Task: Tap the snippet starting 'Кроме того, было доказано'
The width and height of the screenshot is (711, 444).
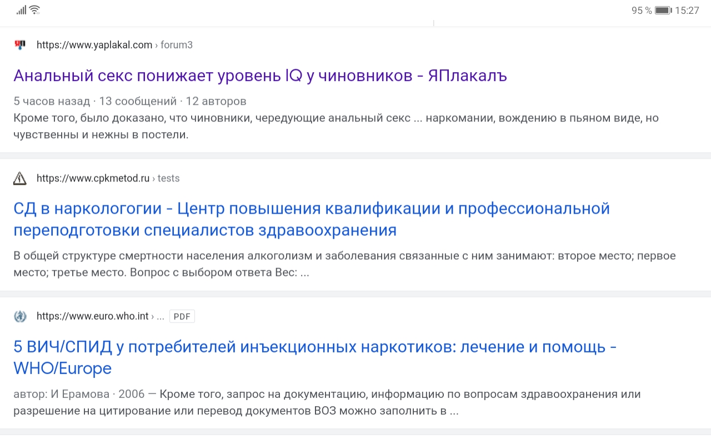Action: (336, 127)
